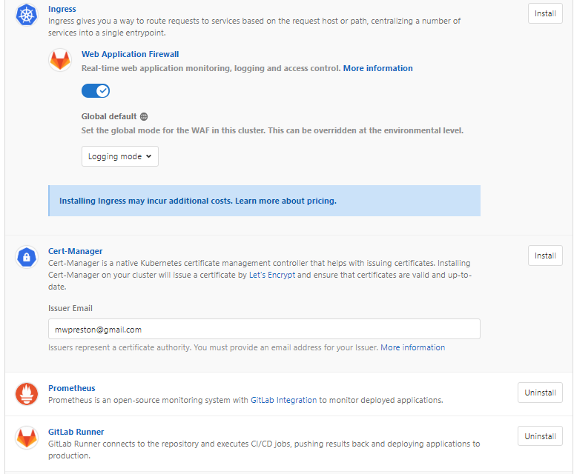574x474 pixels.
Task: Open the Ingress title link
Action: [x=62, y=9]
